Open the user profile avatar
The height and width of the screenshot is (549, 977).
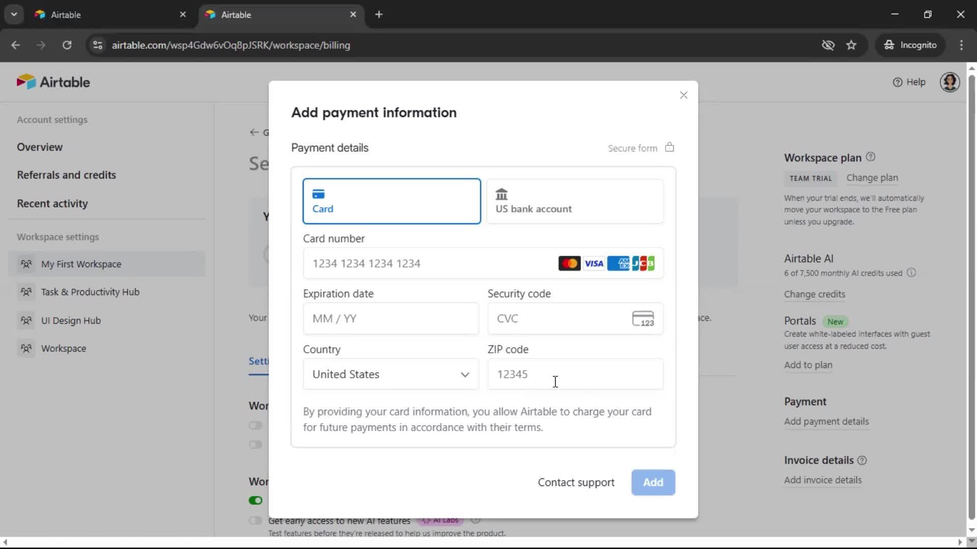pos(950,82)
